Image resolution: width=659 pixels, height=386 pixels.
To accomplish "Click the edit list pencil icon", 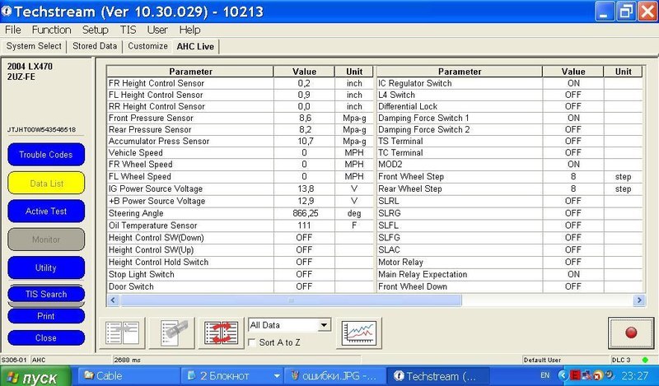I will (170, 333).
